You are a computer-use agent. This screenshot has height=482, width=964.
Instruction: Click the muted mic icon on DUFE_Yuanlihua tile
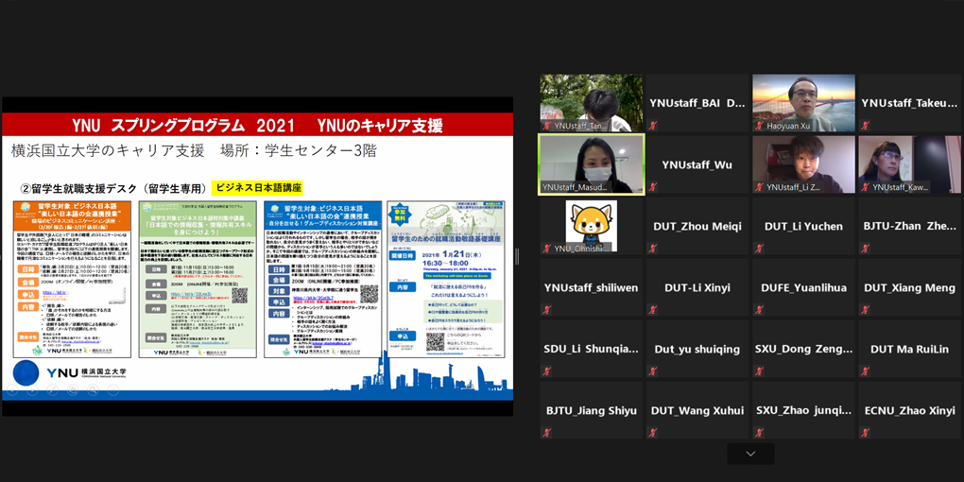[x=759, y=310]
